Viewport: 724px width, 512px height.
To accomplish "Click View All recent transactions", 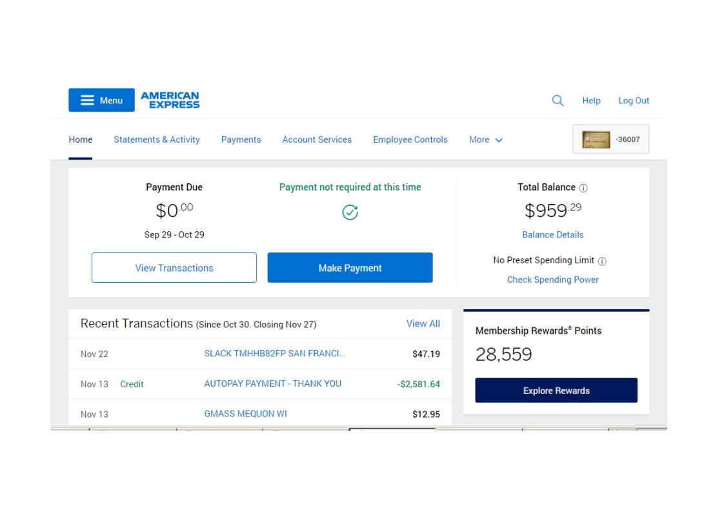I will [x=423, y=324].
